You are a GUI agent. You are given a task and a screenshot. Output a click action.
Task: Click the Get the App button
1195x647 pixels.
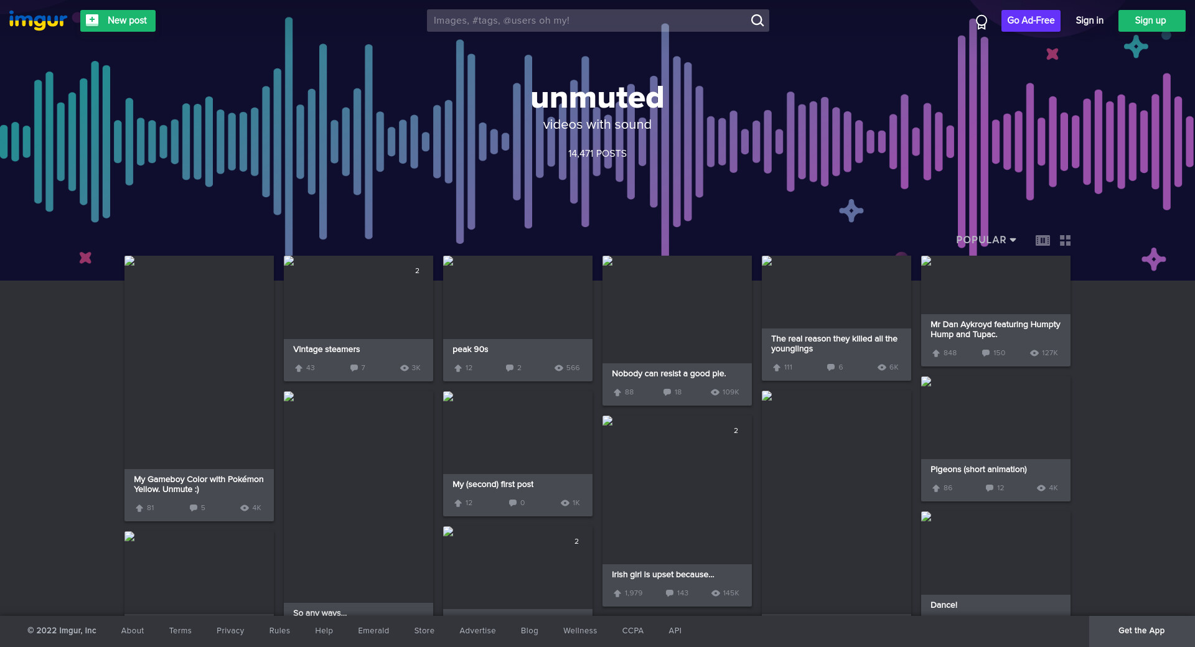click(1141, 631)
